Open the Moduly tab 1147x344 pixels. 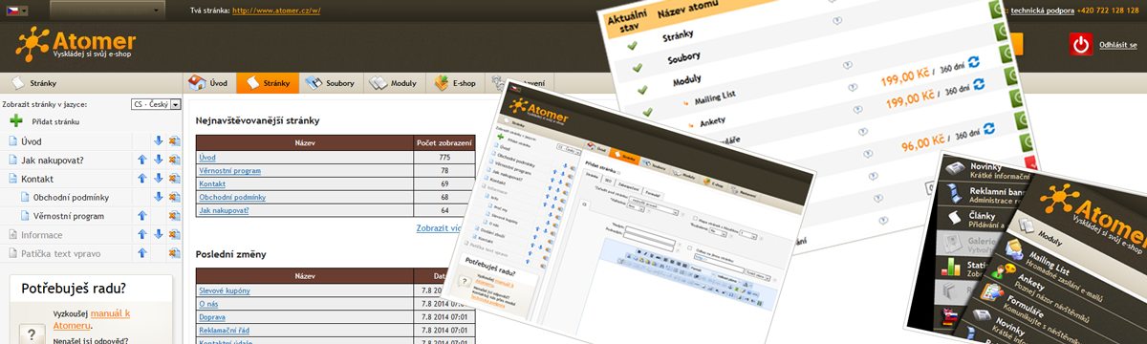(395, 83)
